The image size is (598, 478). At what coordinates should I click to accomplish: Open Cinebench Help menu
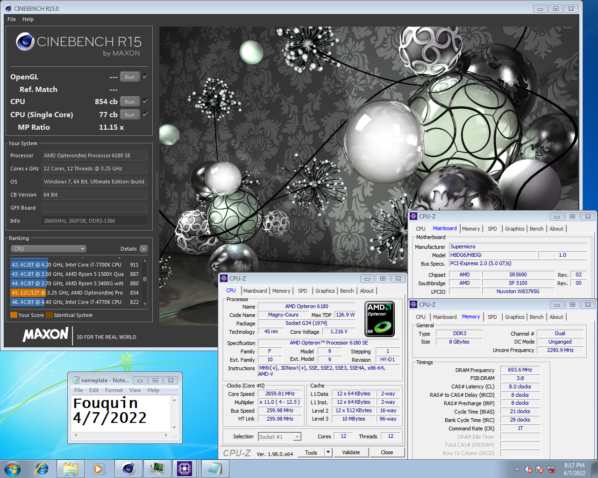coord(28,19)
